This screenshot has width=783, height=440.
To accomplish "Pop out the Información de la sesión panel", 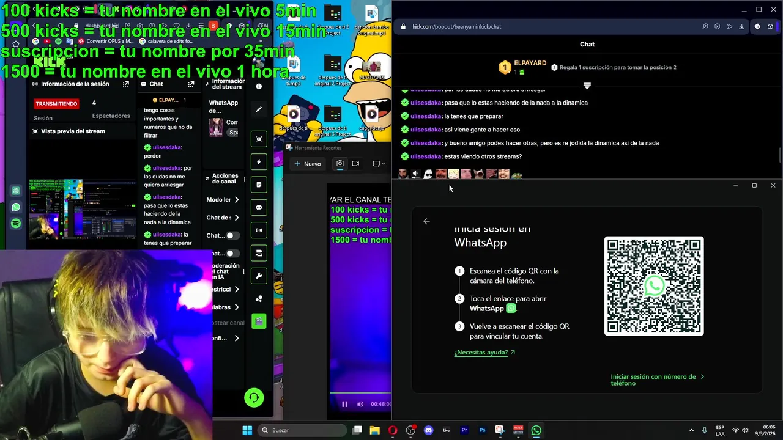I will click(126, 84).
